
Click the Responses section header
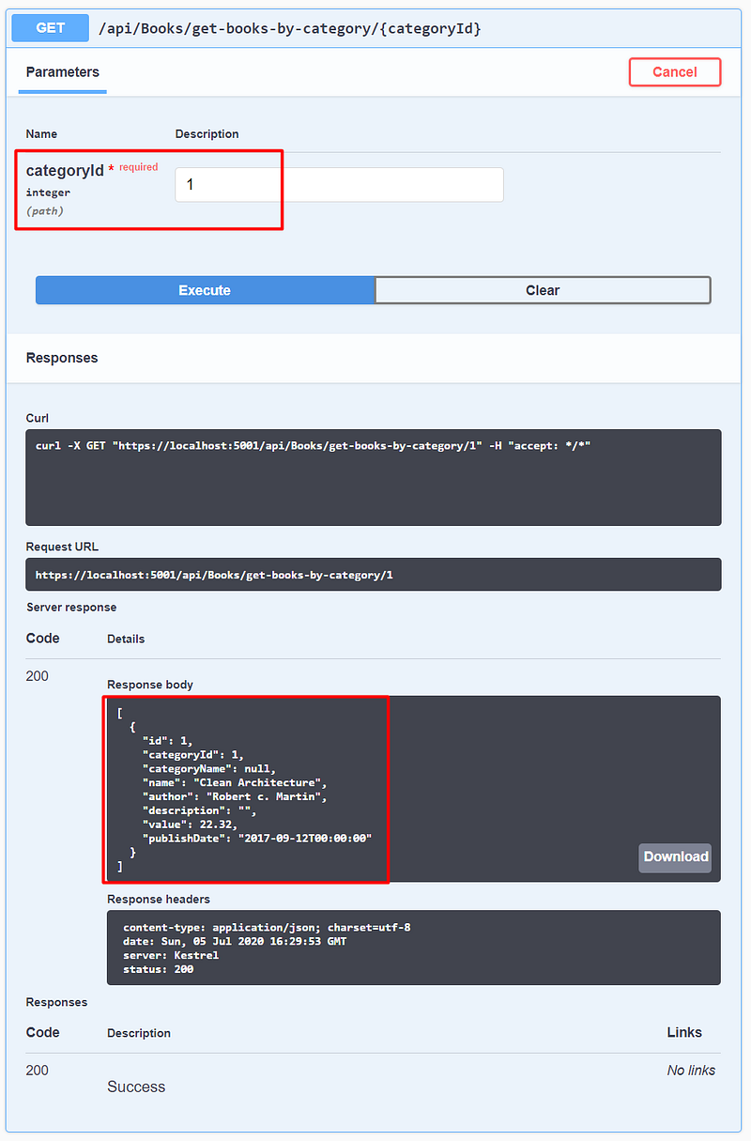(x=62, y=358)
